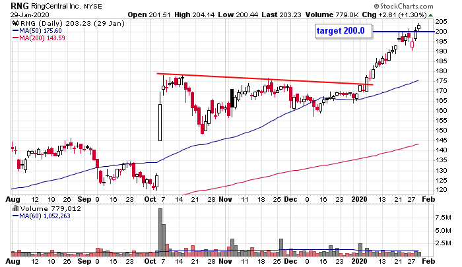Image resolution: width=462 pixels, height=267 pixels.
Task: Select the RingCentral Inc. company name
Action: point(56,6)
